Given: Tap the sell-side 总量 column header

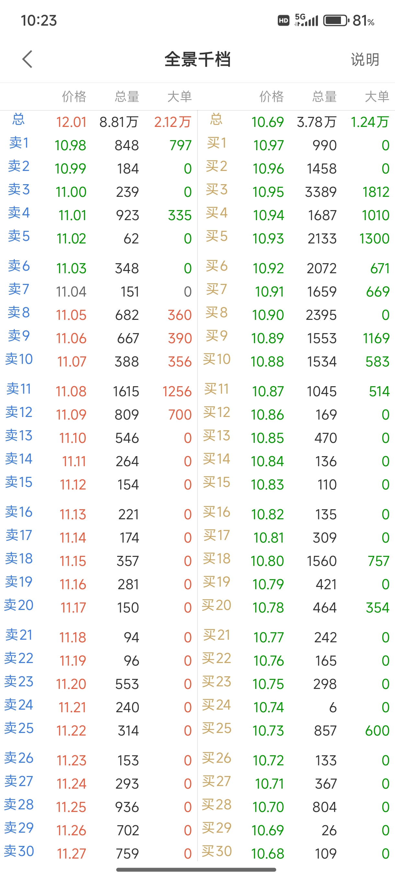Looking at the screenshot, I should point(127,97).
